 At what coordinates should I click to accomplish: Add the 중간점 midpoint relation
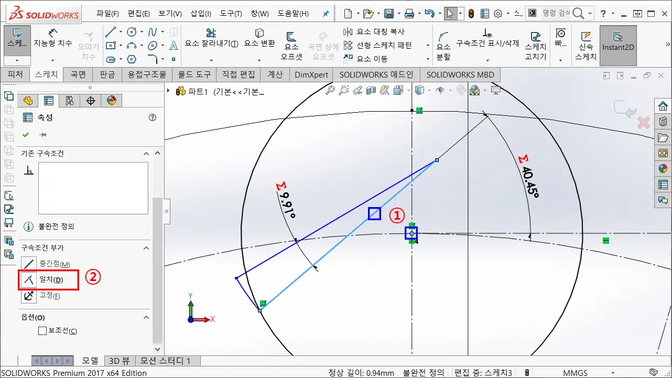point(46,264)
